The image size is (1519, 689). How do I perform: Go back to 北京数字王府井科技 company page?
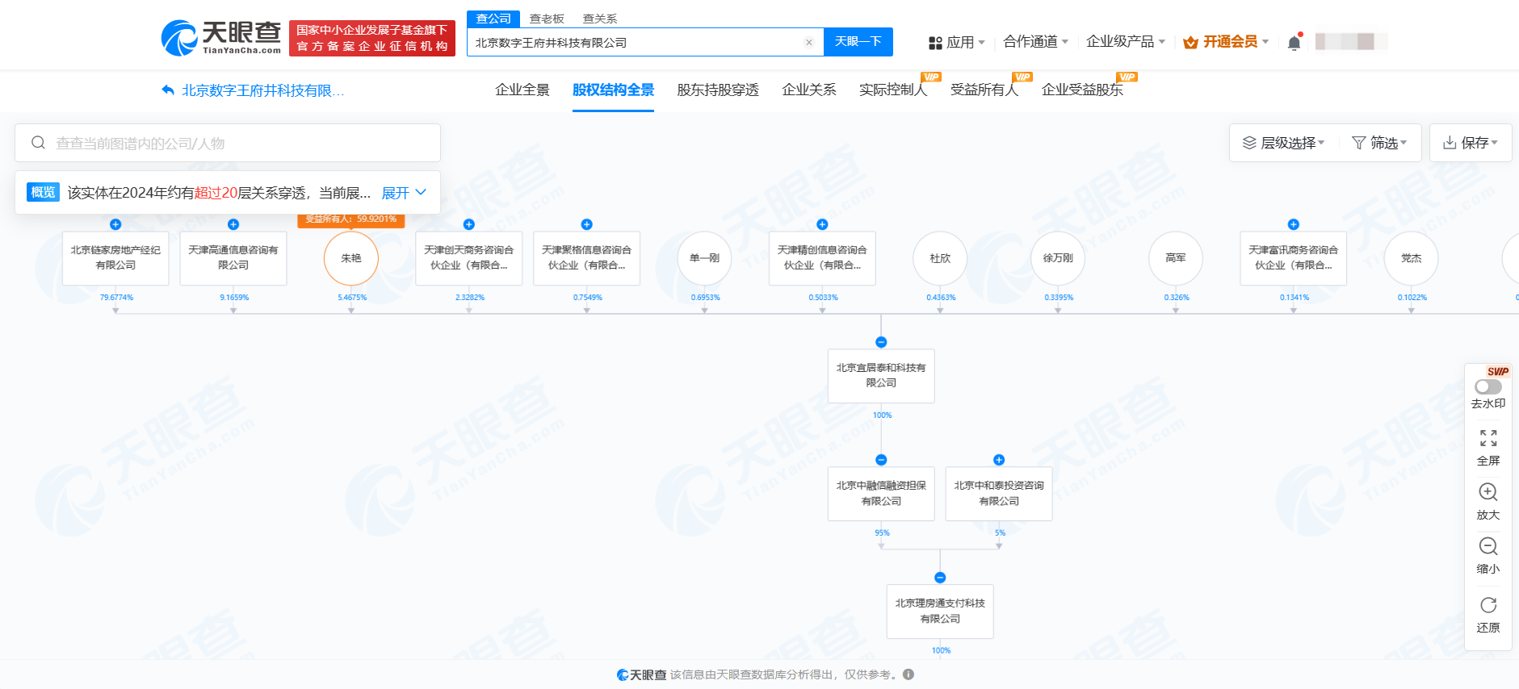(253, 90)
